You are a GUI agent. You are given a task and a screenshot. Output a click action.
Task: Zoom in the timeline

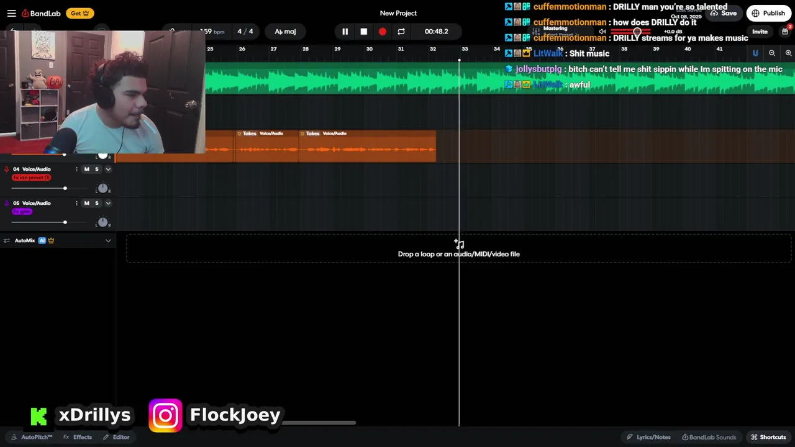(788, 53)
